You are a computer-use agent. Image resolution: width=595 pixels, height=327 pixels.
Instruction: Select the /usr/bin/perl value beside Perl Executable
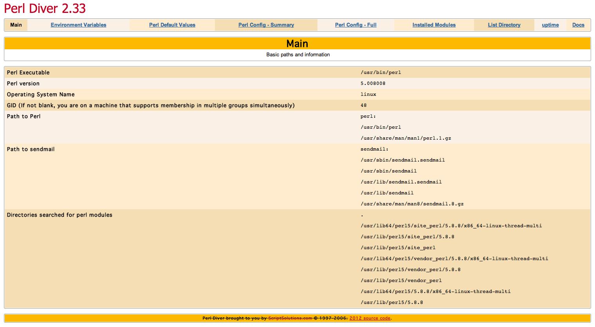tap(381, 73)
